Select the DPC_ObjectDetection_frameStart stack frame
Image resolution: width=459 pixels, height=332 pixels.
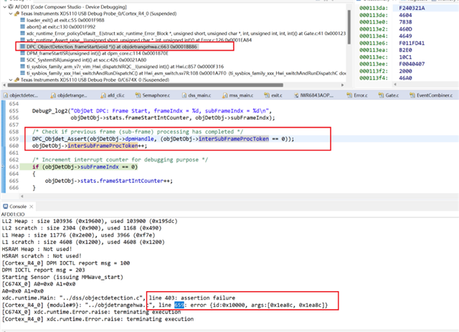pyautogui.click(x=112, y=47)
